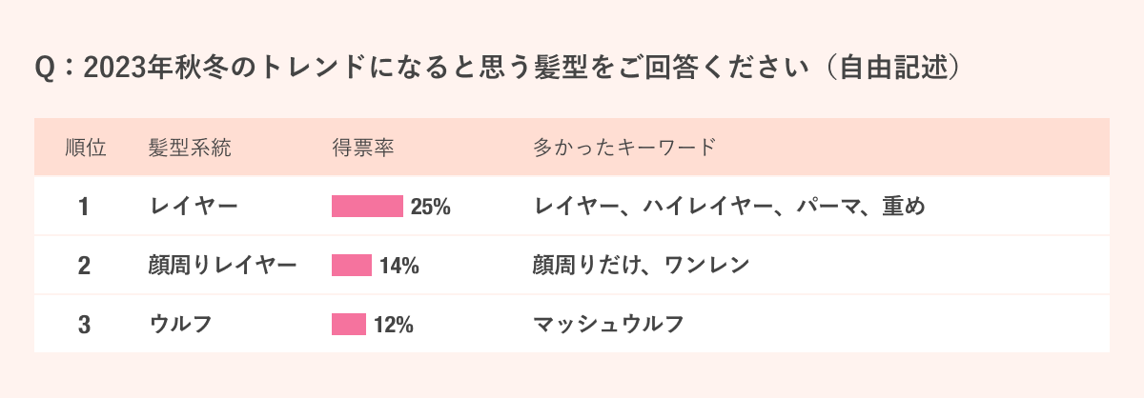1144x398 pixels.
Task: Click the 12% vote rate value
Action: pyautogui.click(x=394, y=325)
